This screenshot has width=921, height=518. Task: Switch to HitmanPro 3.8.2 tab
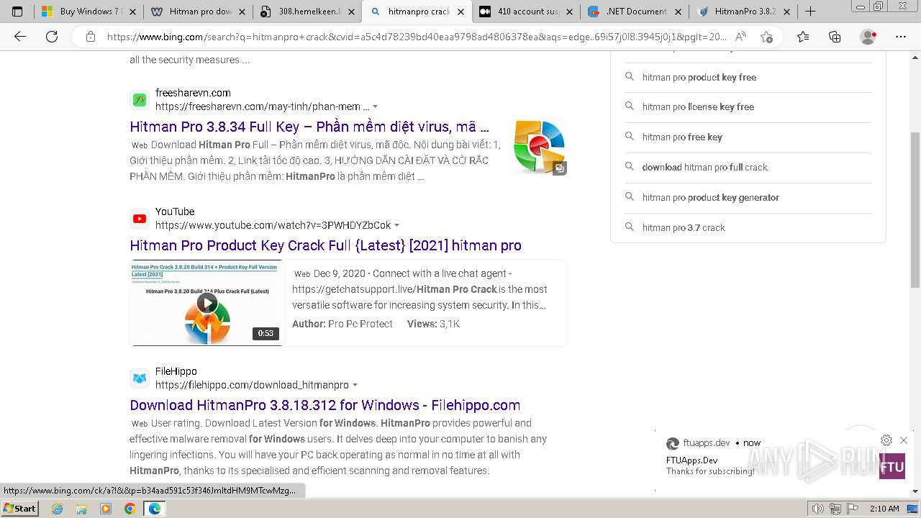(x=744, y=12)
